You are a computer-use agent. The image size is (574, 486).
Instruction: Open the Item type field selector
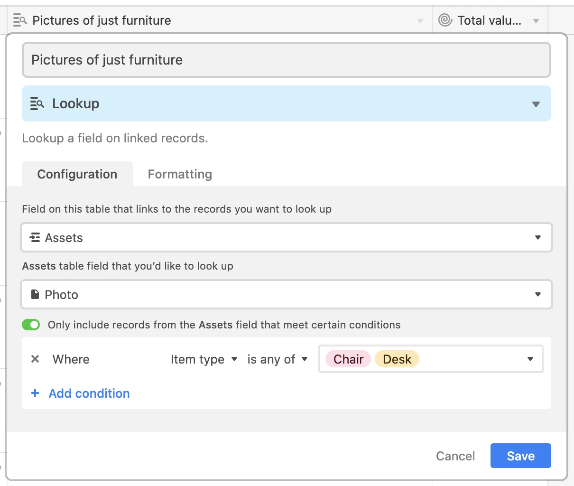point(204,359)
